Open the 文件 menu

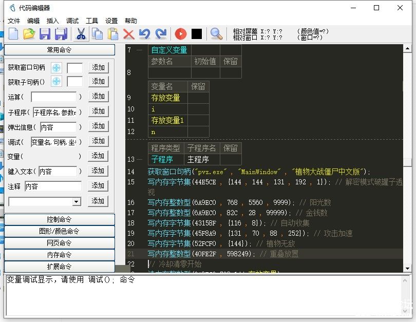(14, 21)
